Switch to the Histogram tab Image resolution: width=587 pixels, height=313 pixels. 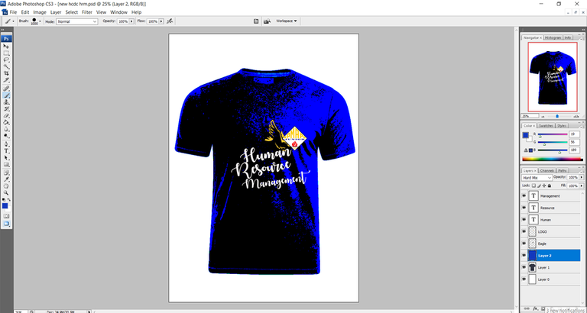[x=553, y=37]
